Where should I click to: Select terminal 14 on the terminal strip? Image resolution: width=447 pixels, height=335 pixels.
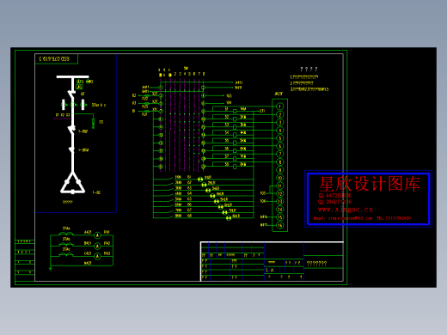coord(279,210)
